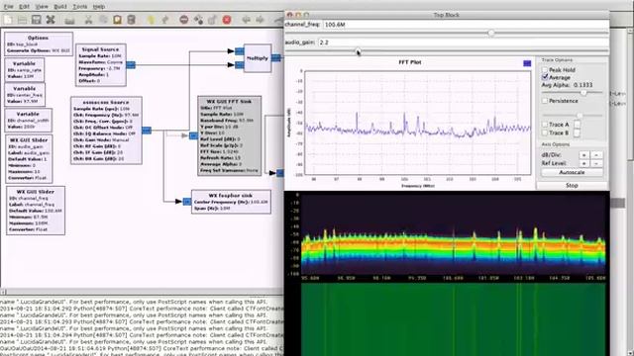The height and width of the screenshot is (356, 634).
Task: View flow graph errors red no-entry icon
Action: [x=184, y=20]
